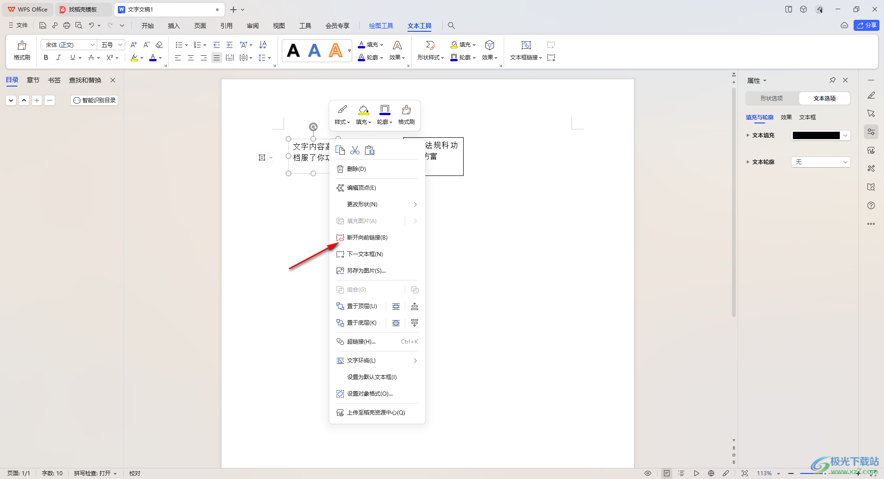Toggle underline formatting
Viewport: 884px width, 479px height.
[72, 58]
